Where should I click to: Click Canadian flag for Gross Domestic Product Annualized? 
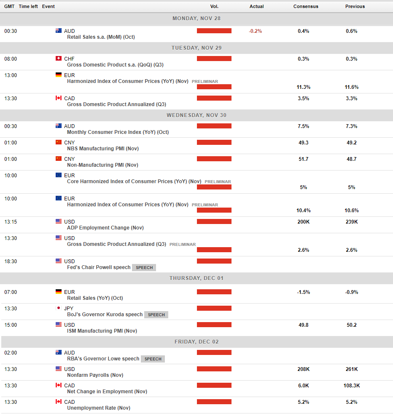[x=59, y=98]
